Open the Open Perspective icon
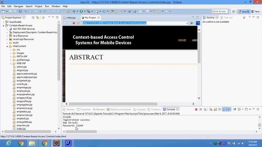The width and height of the screenshot is (262, 147). coord(234,11)
